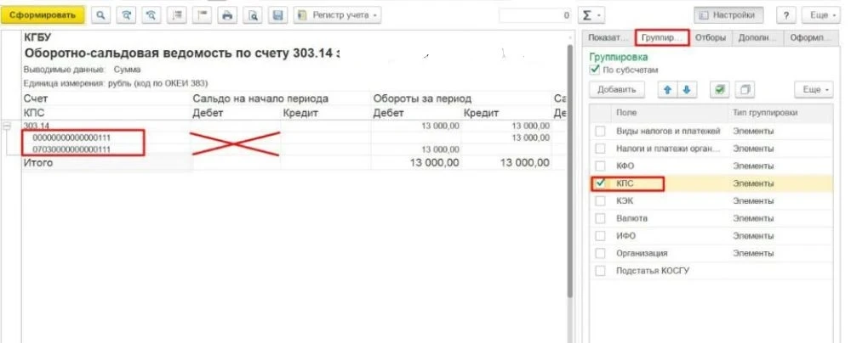Image resolution: width=851 pixels, height=343 pixels.
Task: Open help with question mark button
Action: [x=785, y=15]
